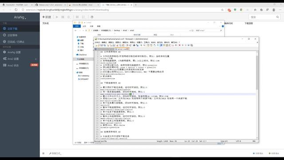Image resolution: width=284 pixels, height=160 pixels.
Task: Select 已完成 / 已停止 in the AriaNg sidebar
Action: (20, 42)
